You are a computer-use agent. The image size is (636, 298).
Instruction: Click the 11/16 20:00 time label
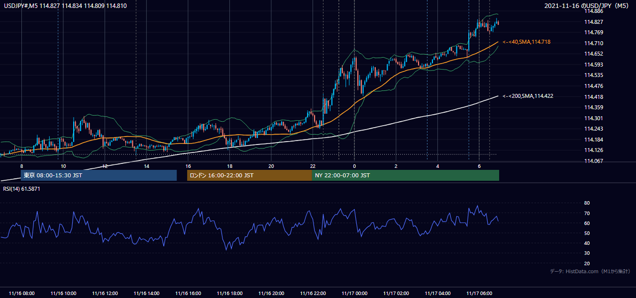[x=271, y=294]
